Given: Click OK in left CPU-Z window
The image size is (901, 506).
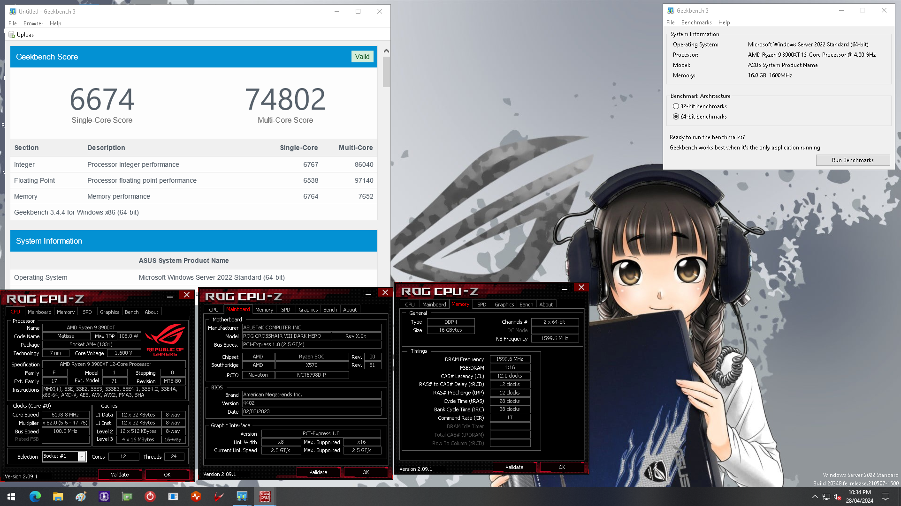Looking at the screenshot, I should tap(167, 475).
